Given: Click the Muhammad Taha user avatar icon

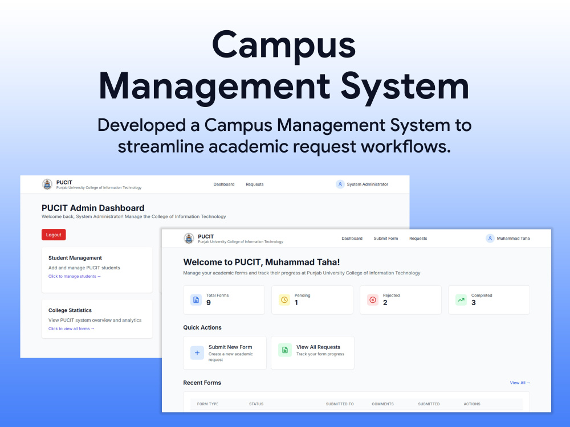Looking at the screenshot, I should (x=490, y=239).
